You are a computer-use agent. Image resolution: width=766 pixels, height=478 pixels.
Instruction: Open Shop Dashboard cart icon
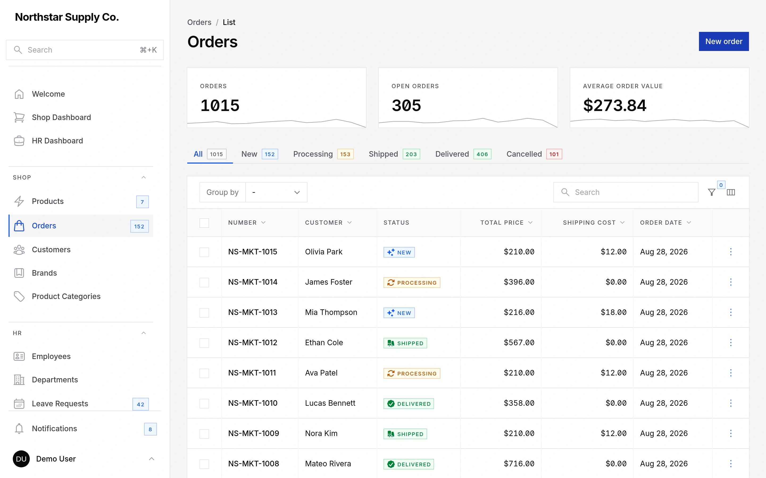coord(19,117)
